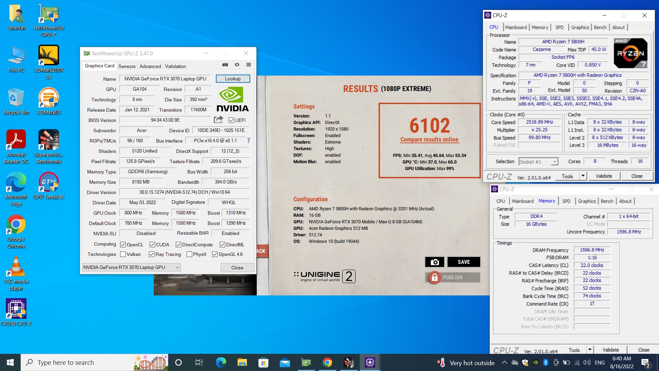Click the Very hot outside weather widget
Screen dimensions: 659x371
(465, 363)
